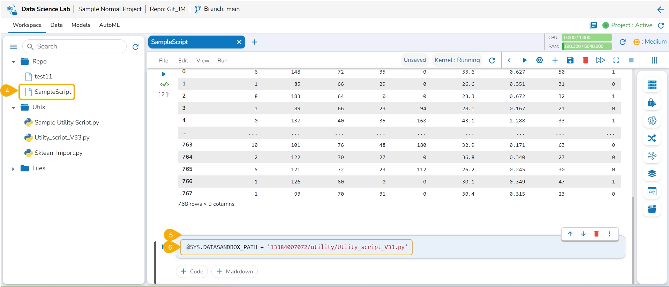Open the Run menu
Screen dimensions: 669x287
(222, 61)
